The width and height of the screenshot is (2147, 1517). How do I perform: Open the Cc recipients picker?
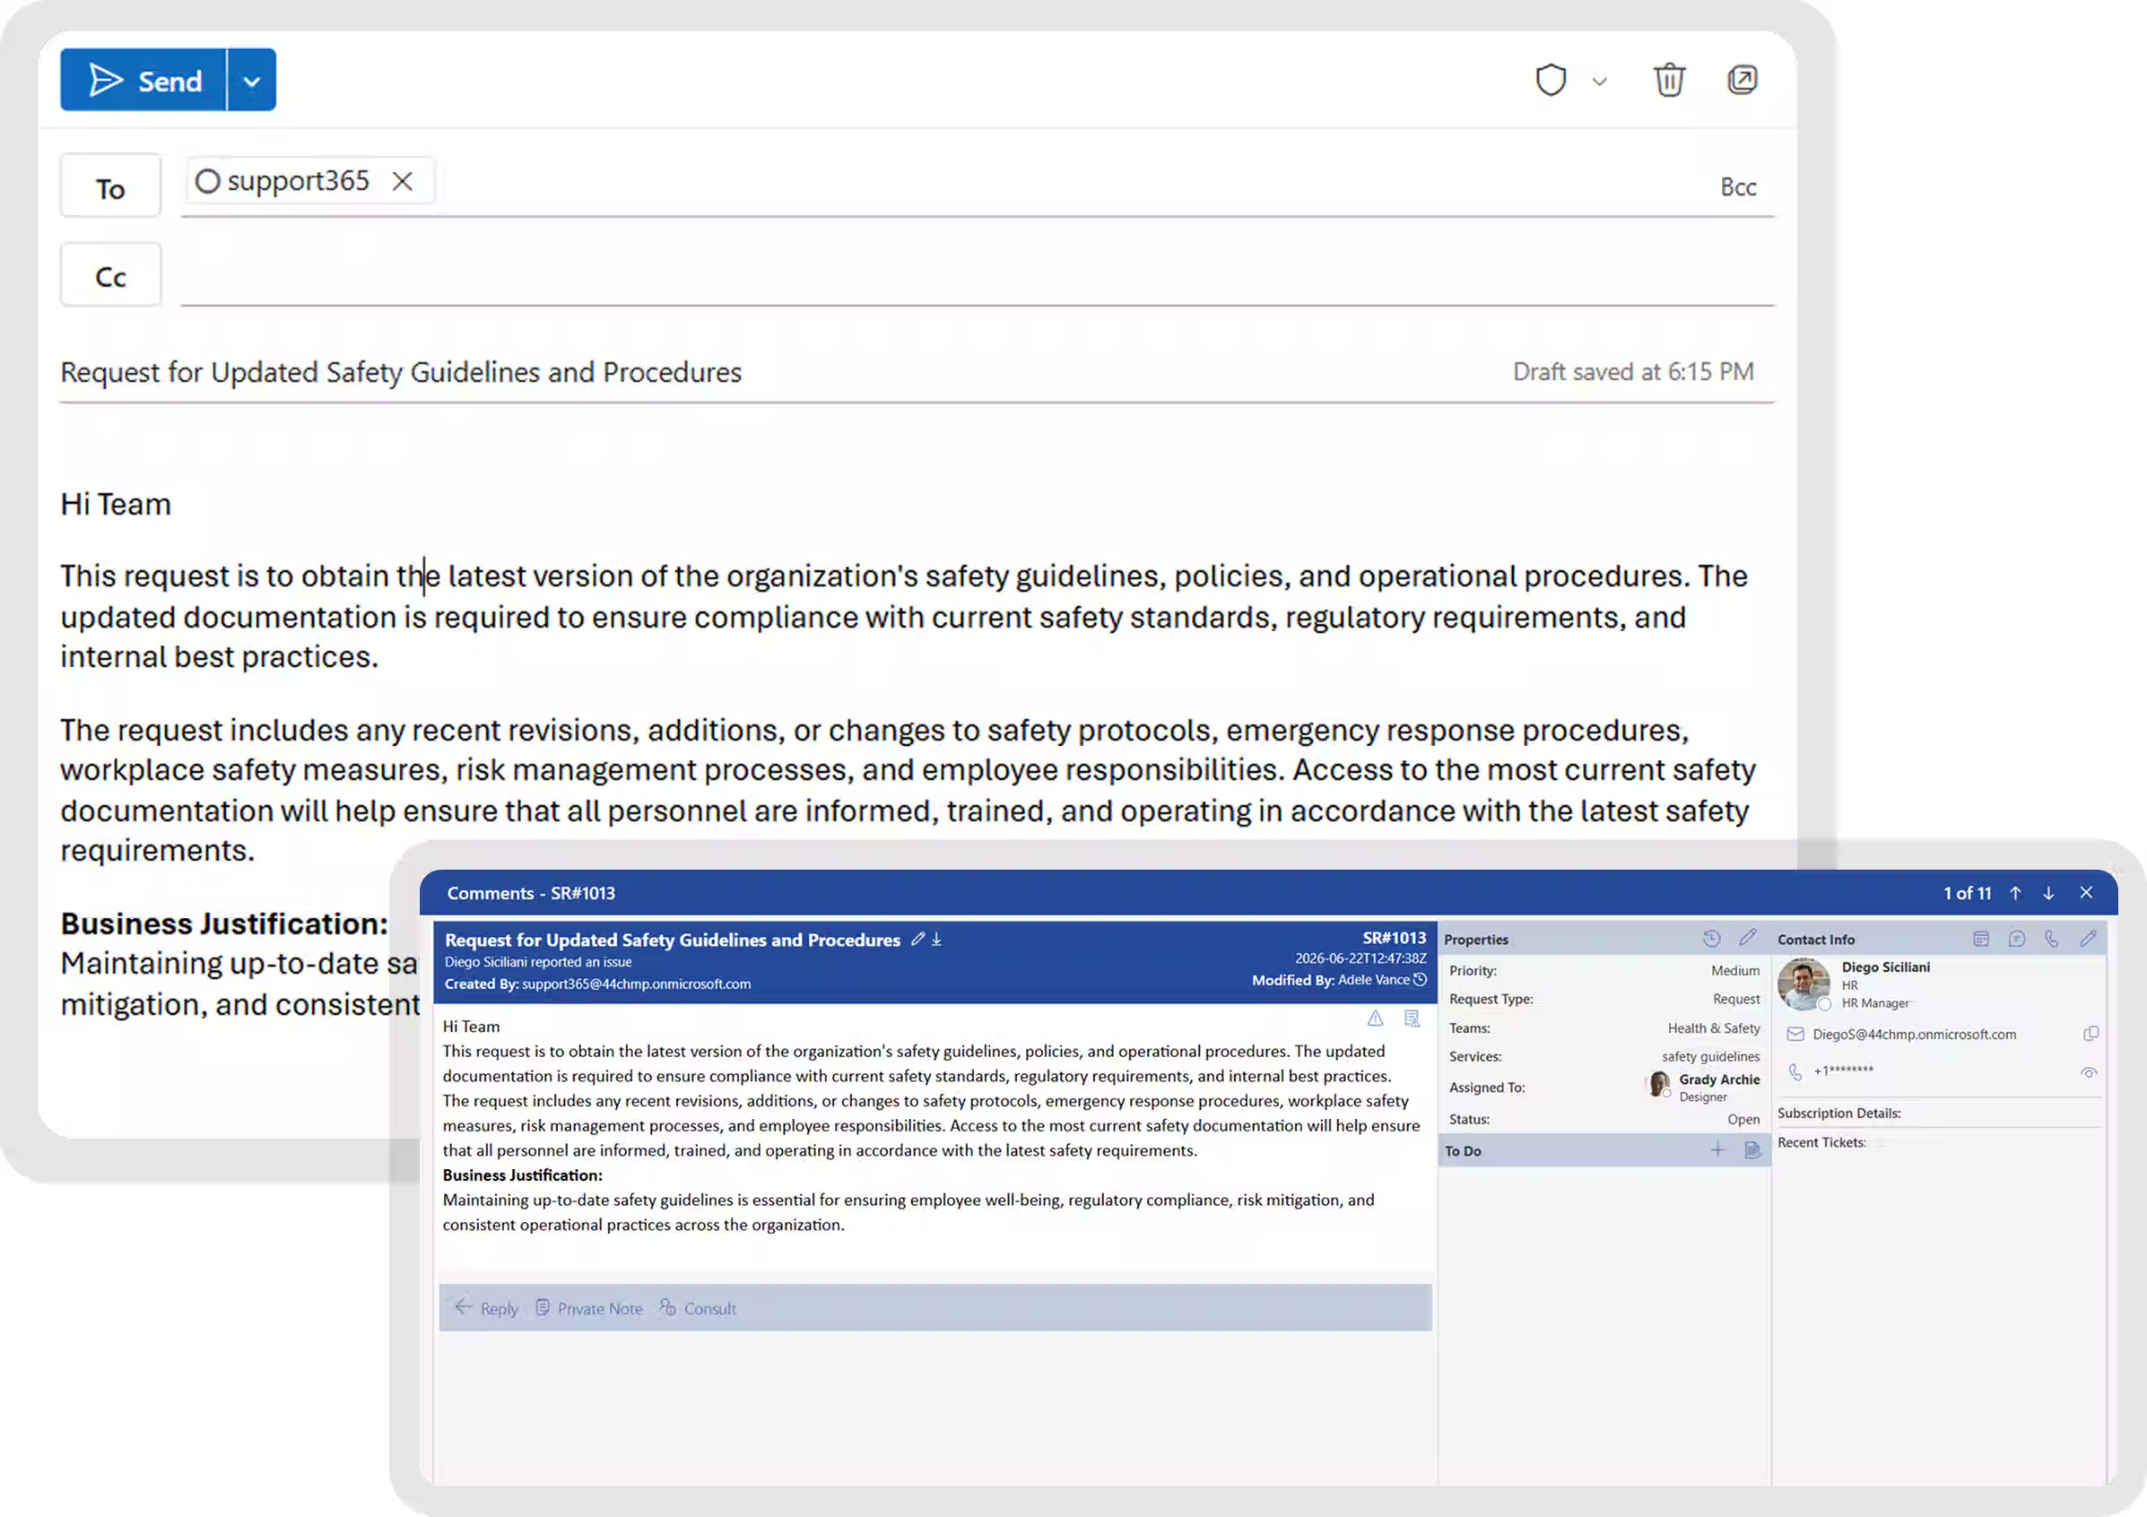pyautogui.click(x=110, y=276)
